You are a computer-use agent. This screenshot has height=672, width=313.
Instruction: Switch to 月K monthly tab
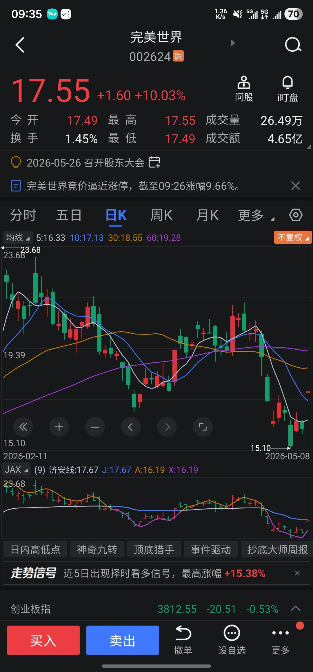point(208,215)
